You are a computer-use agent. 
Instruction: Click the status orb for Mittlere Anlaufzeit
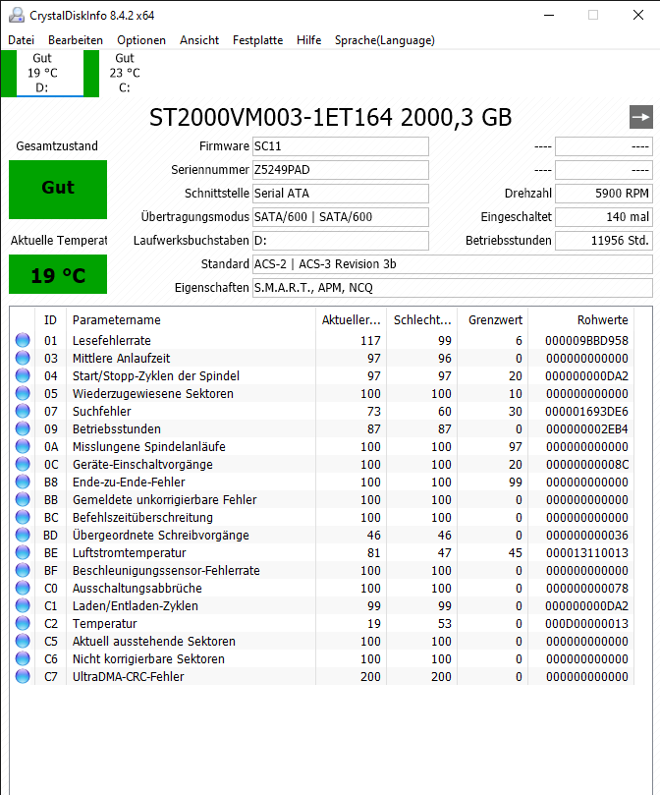[23, 358]
